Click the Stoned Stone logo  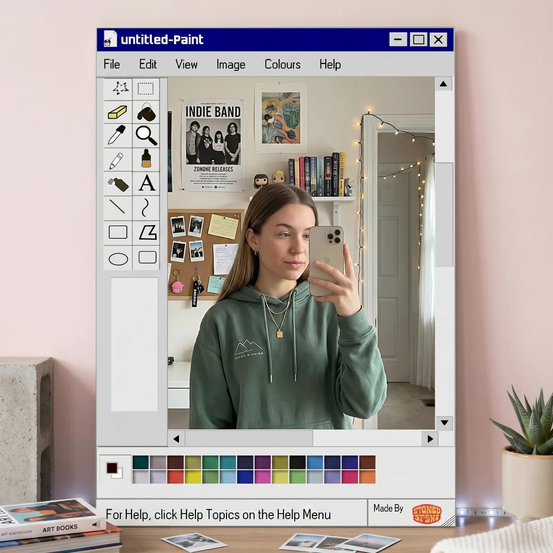pyautogui.click(x=427, y=514)
